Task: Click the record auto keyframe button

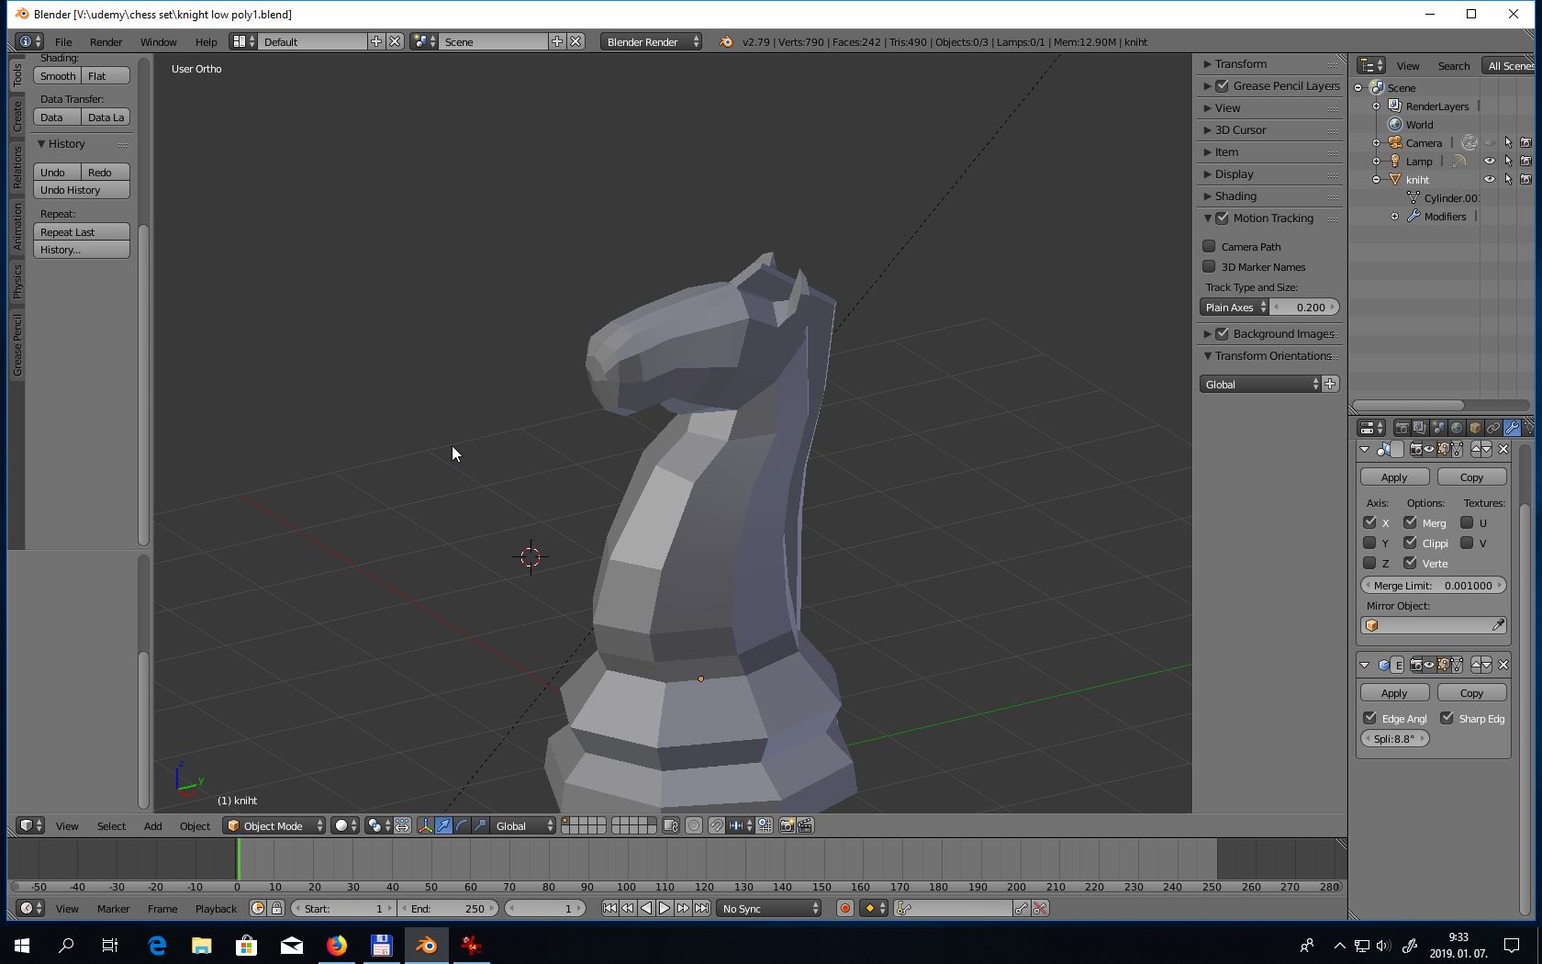Action: [x=844, y=909]
